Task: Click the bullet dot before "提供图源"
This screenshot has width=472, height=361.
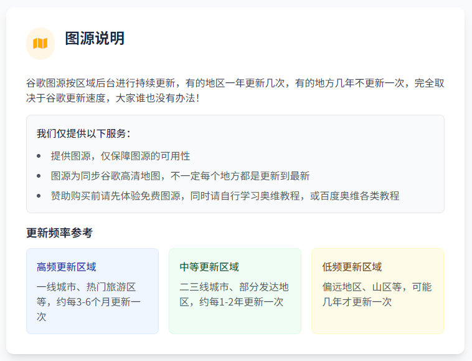Action: coord(39,156)
